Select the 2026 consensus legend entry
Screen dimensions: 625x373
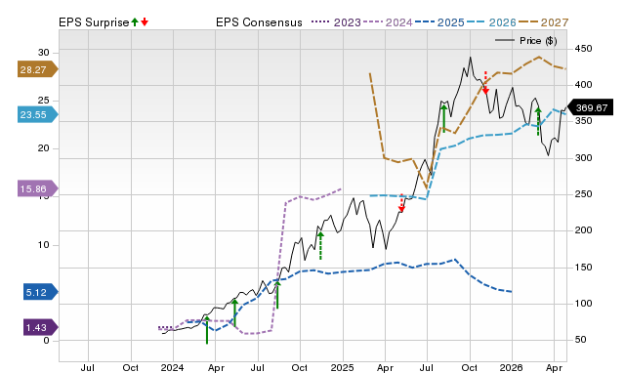[x=491, y=22]
